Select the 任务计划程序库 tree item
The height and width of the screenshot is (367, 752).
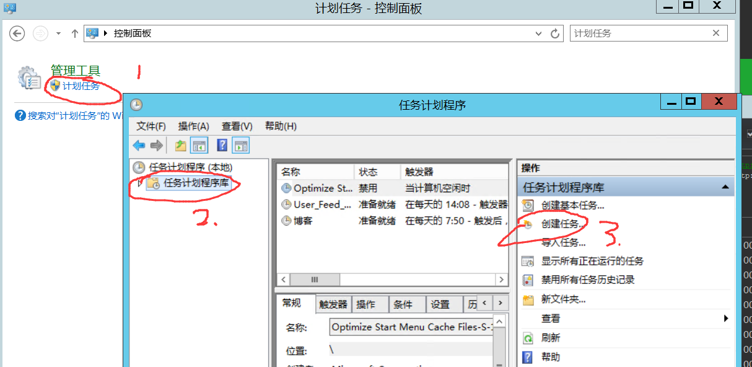tap(188, 183)
